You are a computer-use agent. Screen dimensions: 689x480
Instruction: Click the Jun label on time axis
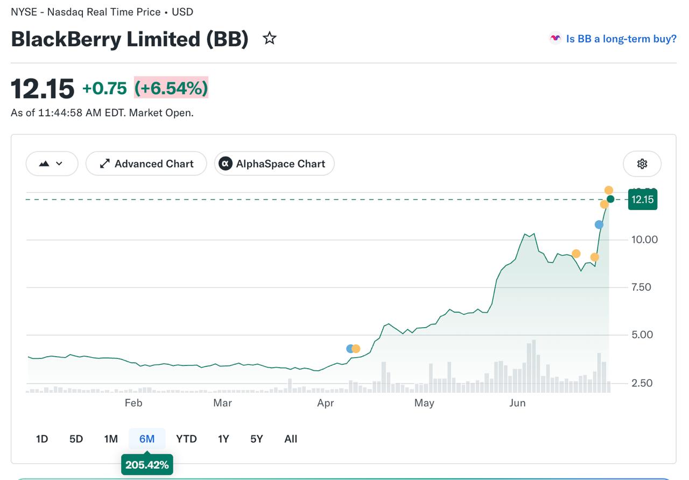pyautogui.click(x=517, y=403)
